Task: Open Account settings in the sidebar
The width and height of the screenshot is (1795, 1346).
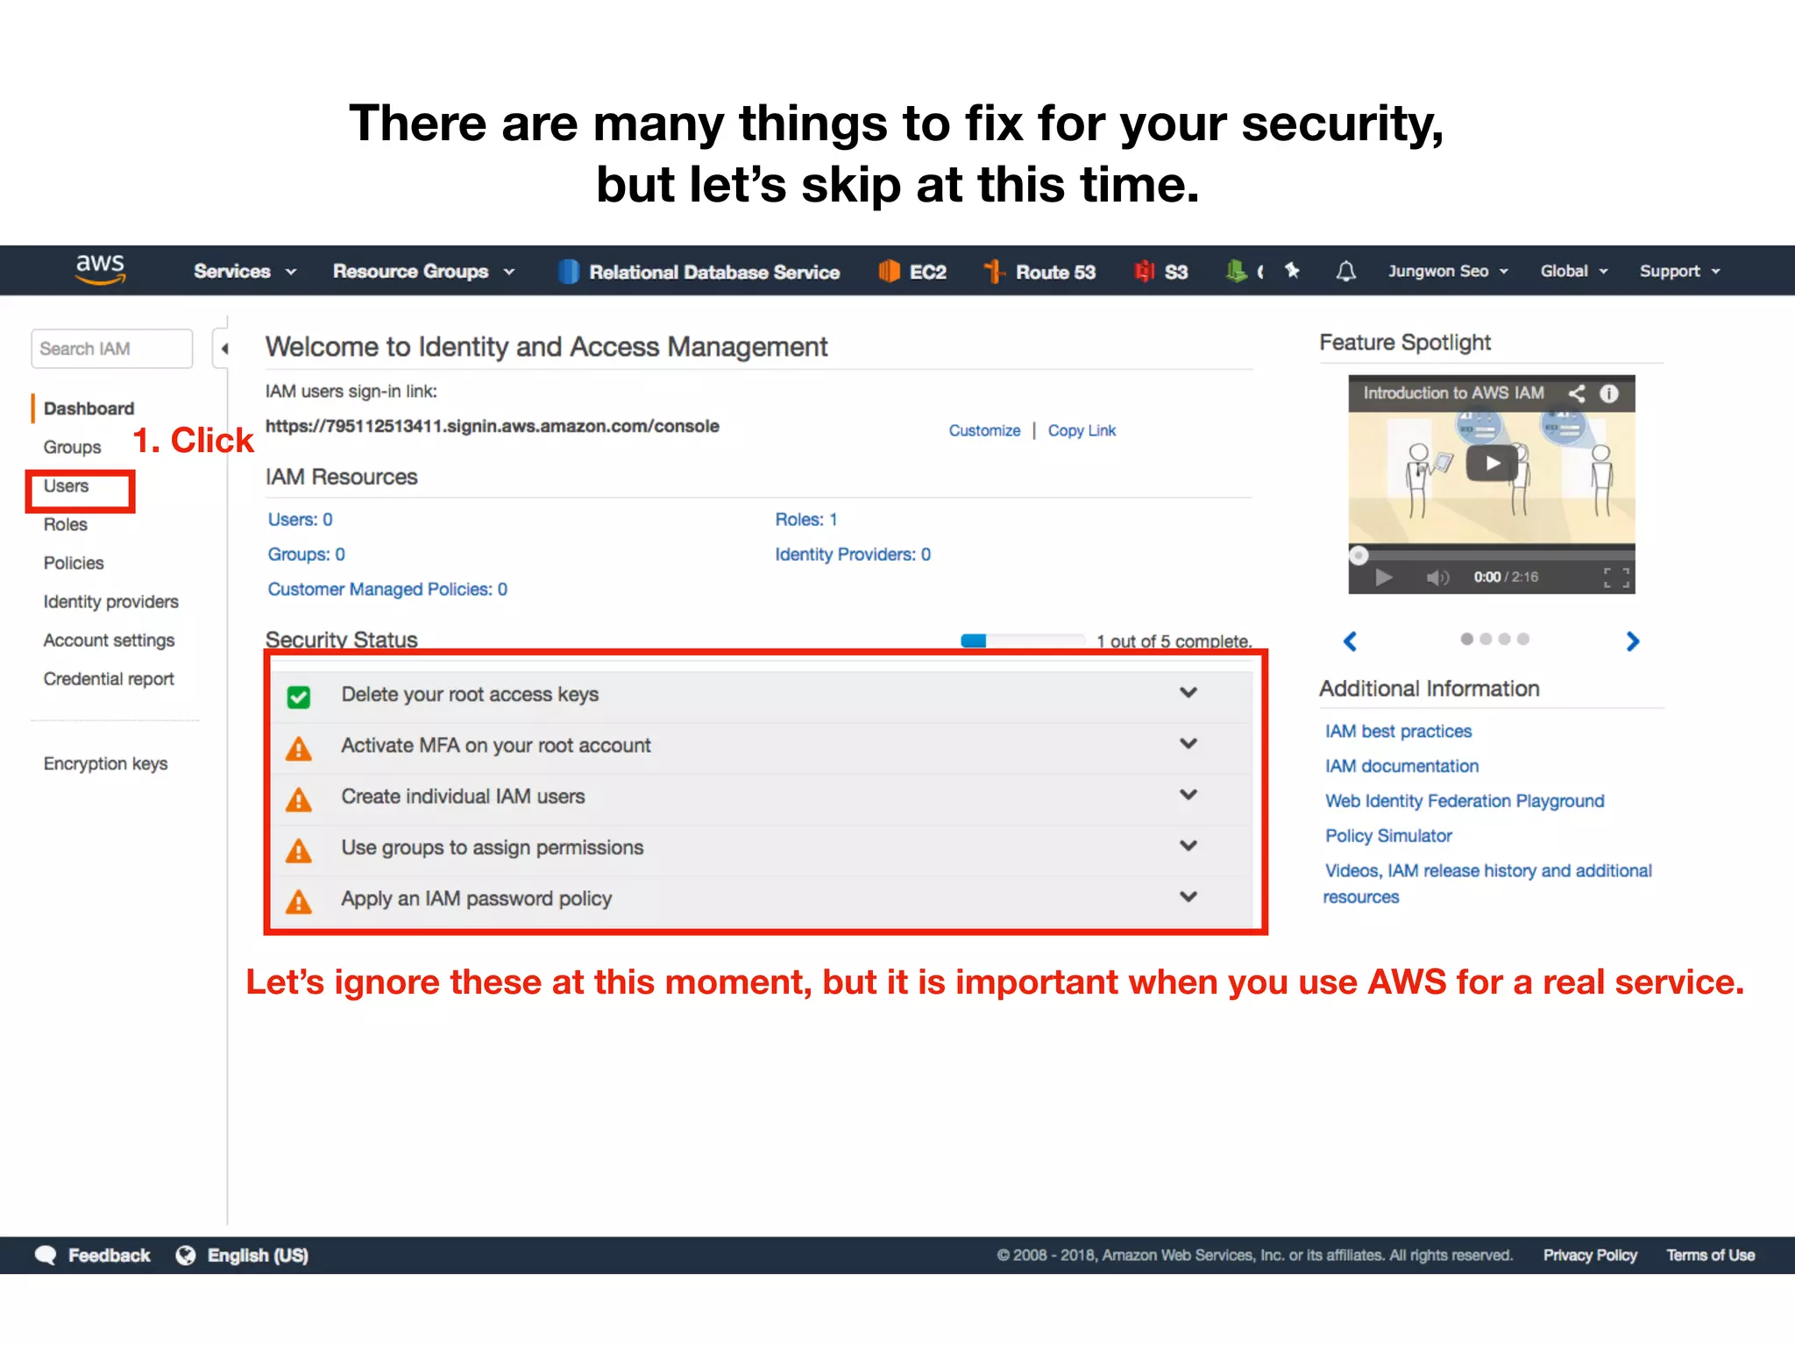Action: point(109,640)
